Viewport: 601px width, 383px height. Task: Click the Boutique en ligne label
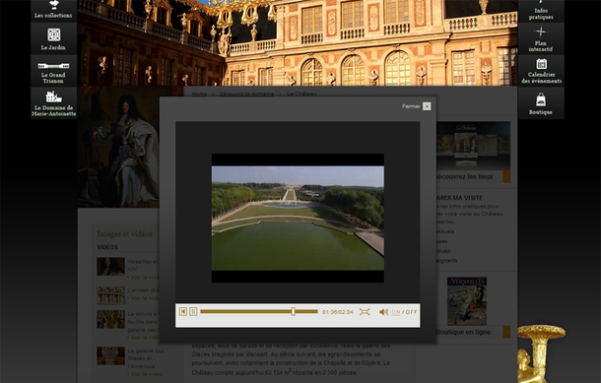463,332
